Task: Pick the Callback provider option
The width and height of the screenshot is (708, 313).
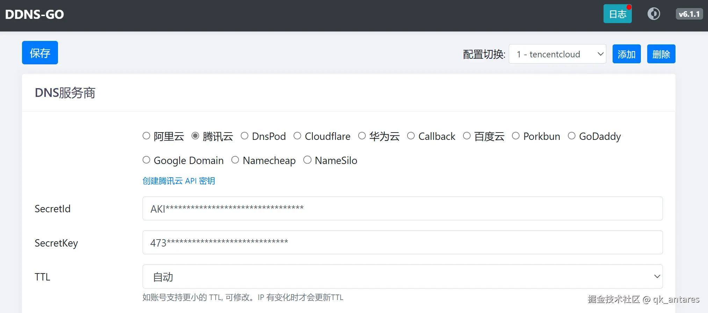Action: tap(411, 136)
